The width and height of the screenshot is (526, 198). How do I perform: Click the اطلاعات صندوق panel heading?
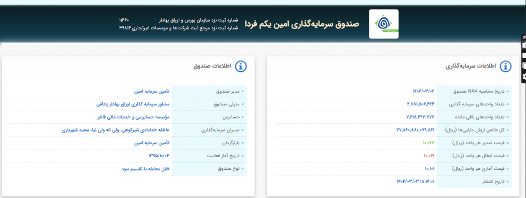tap(212, 67)
